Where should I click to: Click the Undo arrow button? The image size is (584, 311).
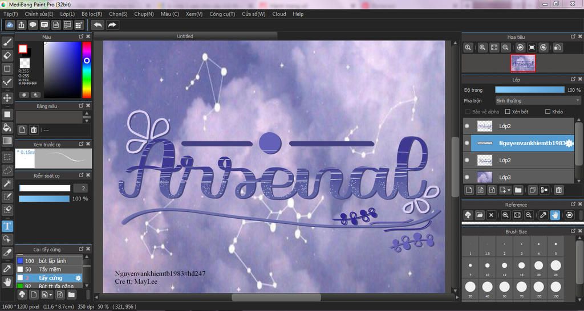(x=98, y=25)
